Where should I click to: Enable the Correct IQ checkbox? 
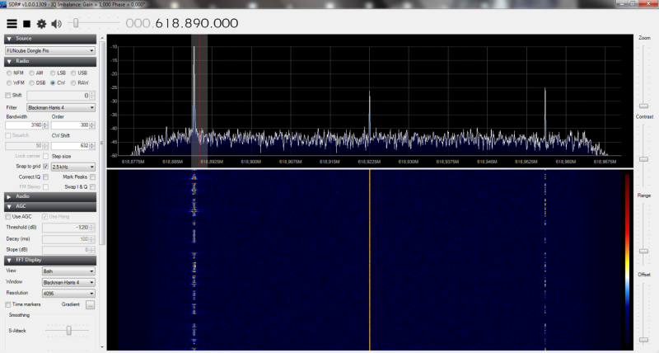45,177
